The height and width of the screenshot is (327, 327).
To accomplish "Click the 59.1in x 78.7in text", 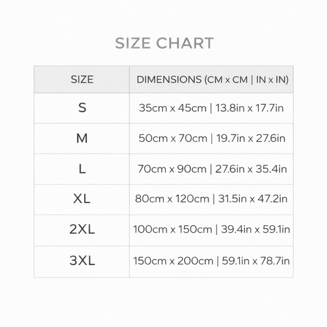I will 256,261.
